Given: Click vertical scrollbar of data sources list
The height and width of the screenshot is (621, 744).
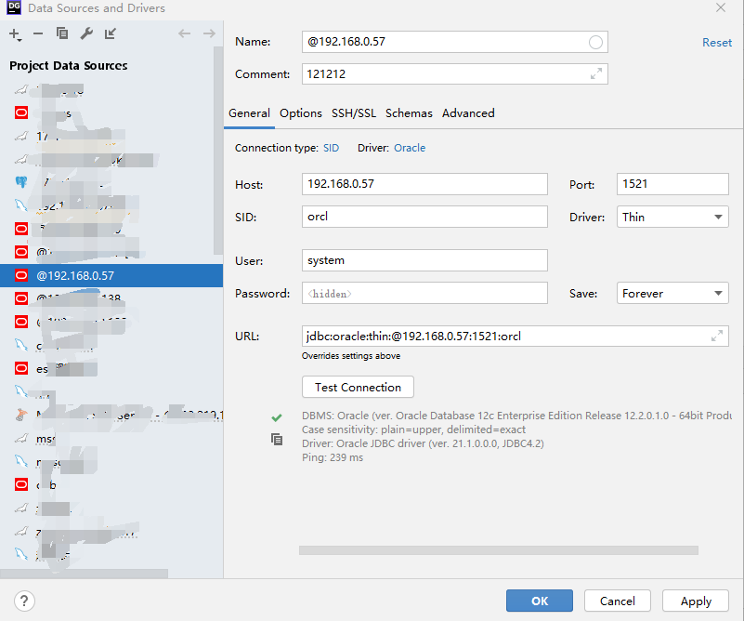Looking at the screenshot, I should coord(217,151).
